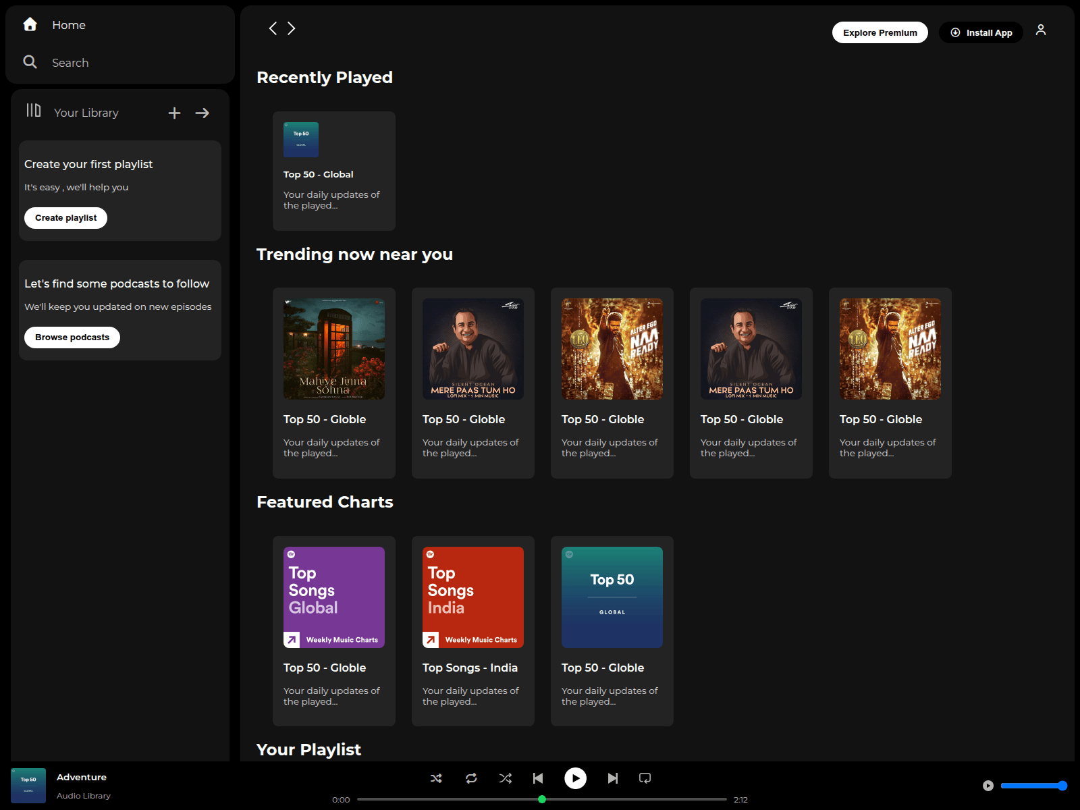
Task: Click the Recently Played heading
Action: coord(325,78)
